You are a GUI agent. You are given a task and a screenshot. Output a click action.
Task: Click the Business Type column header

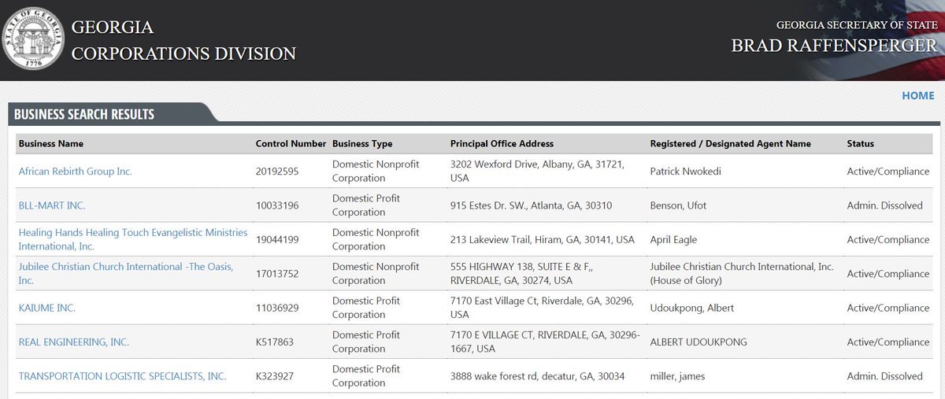tap(362, 144)
